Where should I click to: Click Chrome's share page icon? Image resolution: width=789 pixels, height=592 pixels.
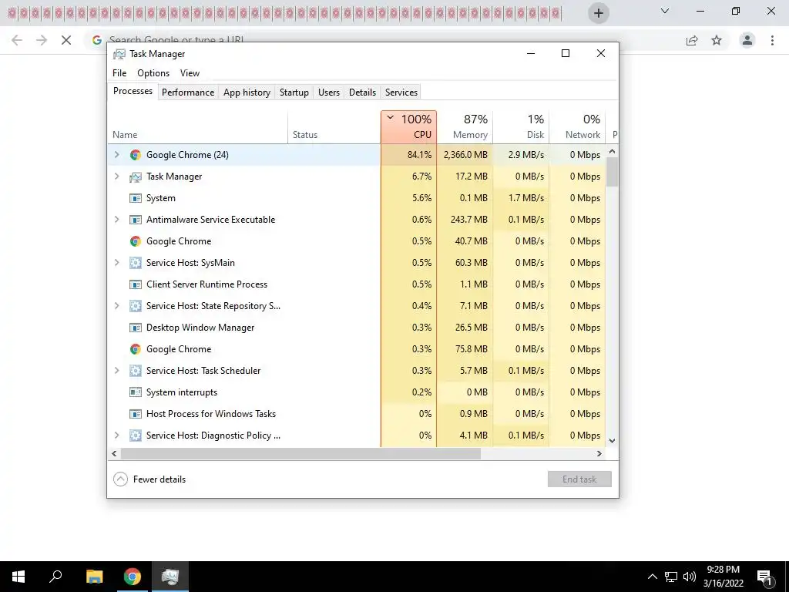tap(692, 40)
